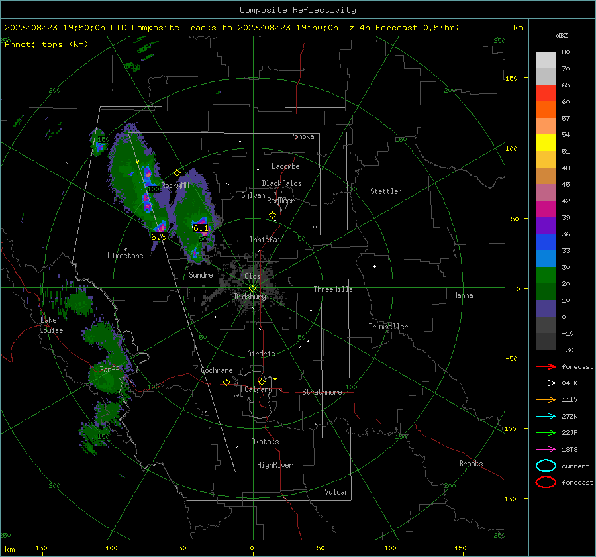The width and height of the screenshot is (596, 557).
Task: Select the white 04DK arrow legend icon
Action: pos(546,383)
